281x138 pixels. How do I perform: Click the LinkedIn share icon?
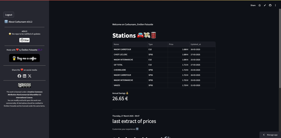point(25,76)
